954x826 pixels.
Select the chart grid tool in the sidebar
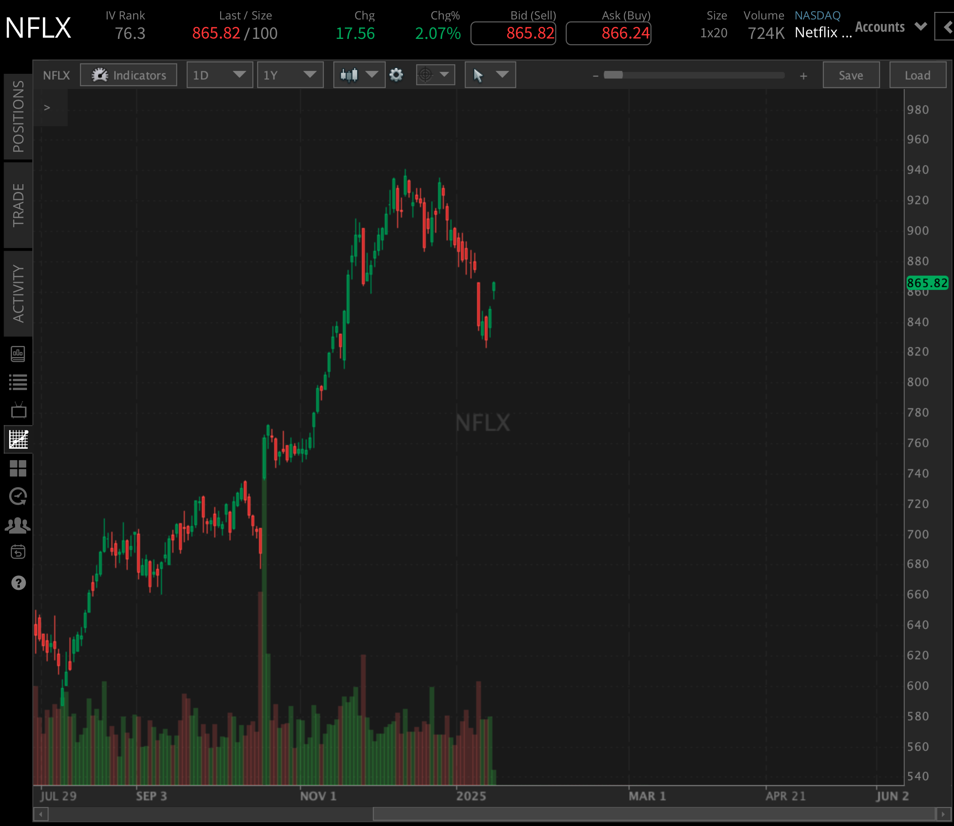pyautogui.click(x=18, y=439)
